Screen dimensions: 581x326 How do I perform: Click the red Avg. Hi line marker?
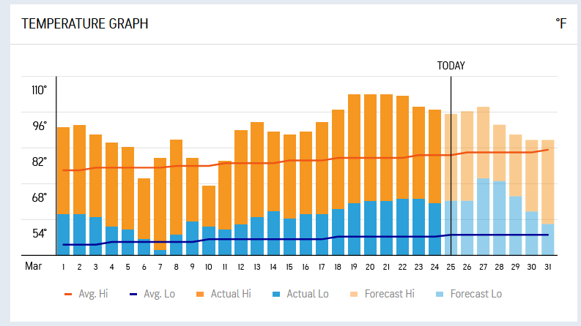tap(68, 295)
